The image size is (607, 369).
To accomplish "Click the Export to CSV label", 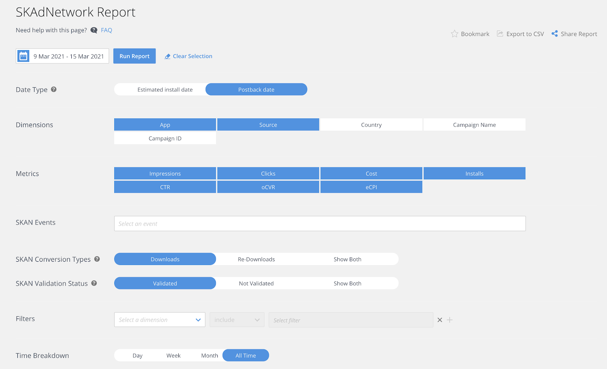I will [525, 34].
